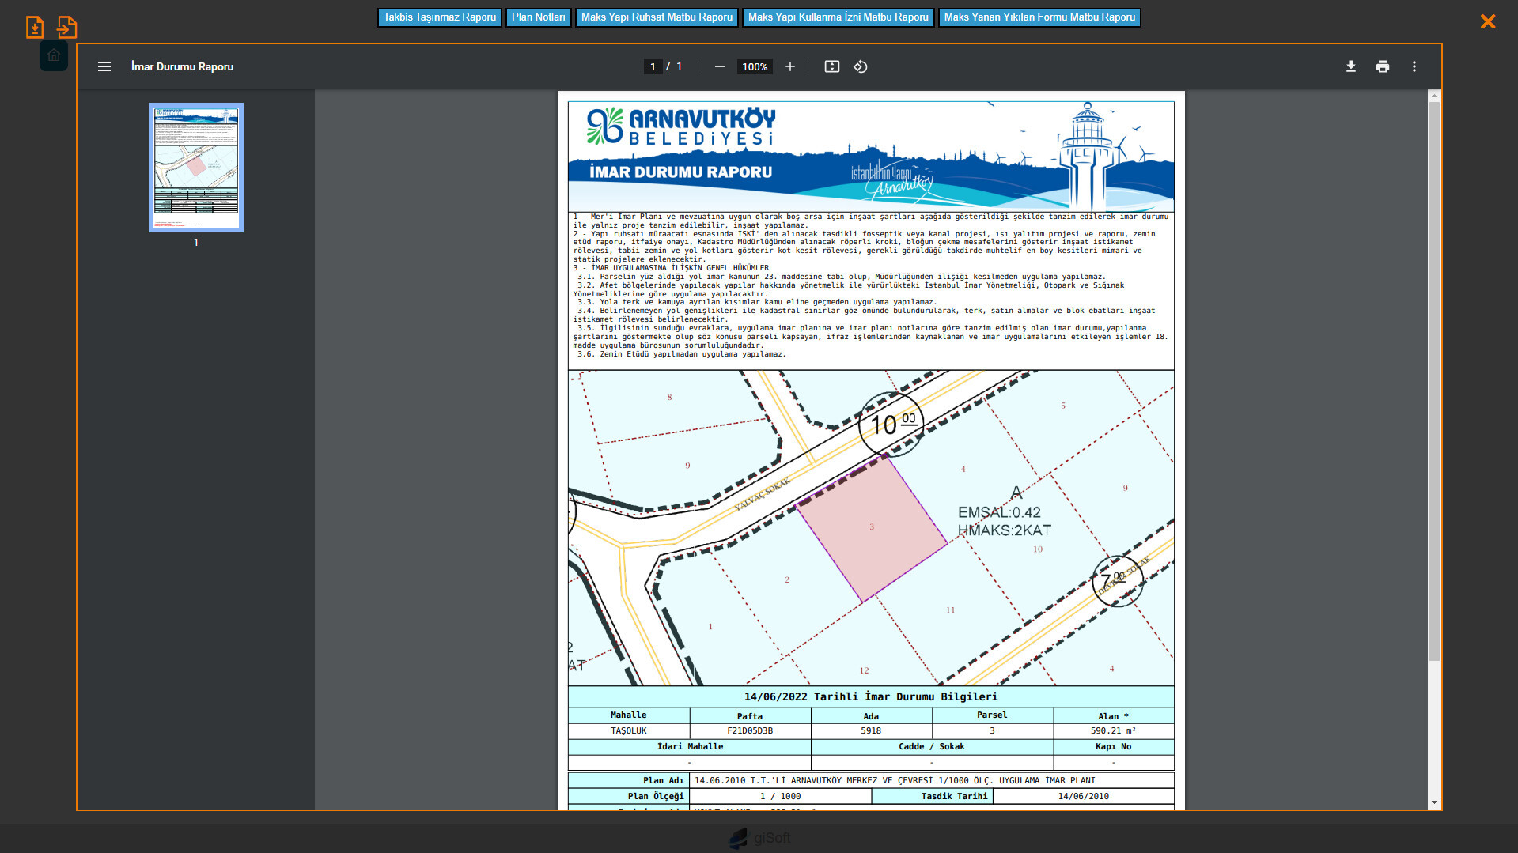
Task: Close the report viewer with orange X
Action: click(1487, 22)
